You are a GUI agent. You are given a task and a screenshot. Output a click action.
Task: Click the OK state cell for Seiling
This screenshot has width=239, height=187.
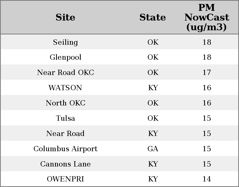click(153, 42)
